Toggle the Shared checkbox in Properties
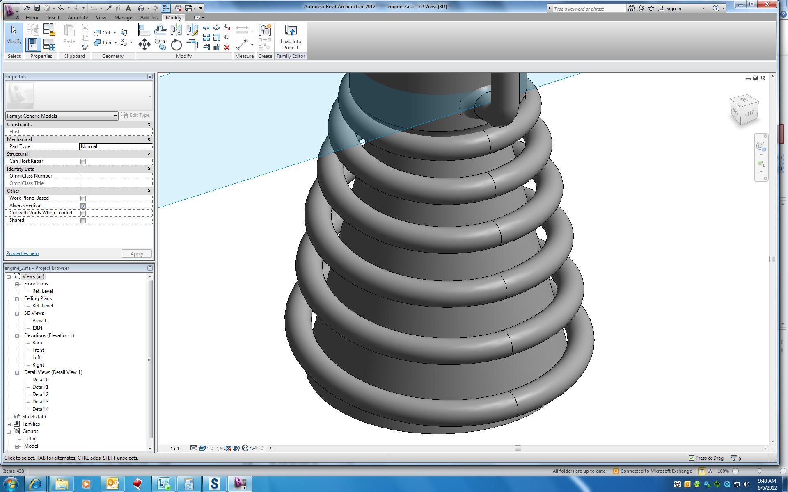788x492 pixels. [x=83, y=221]
